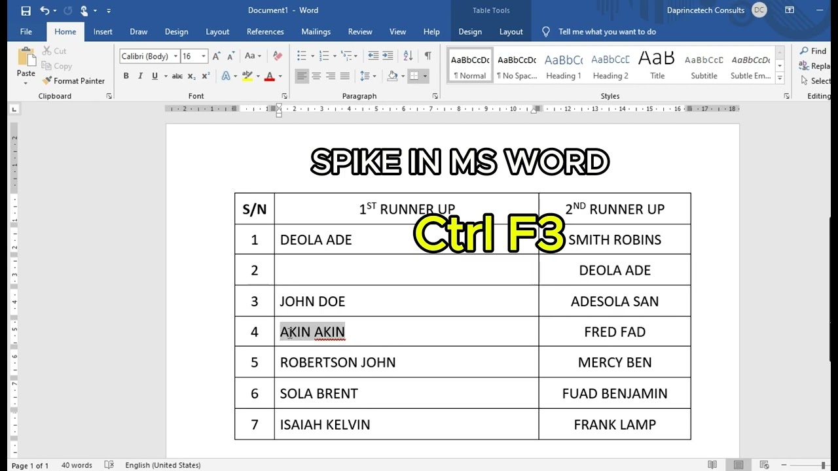The height and width of the screenshot is (471, 838).
Task: Open spelling proofing status icon
Action: pyautogui.click(x=109, y=465)
